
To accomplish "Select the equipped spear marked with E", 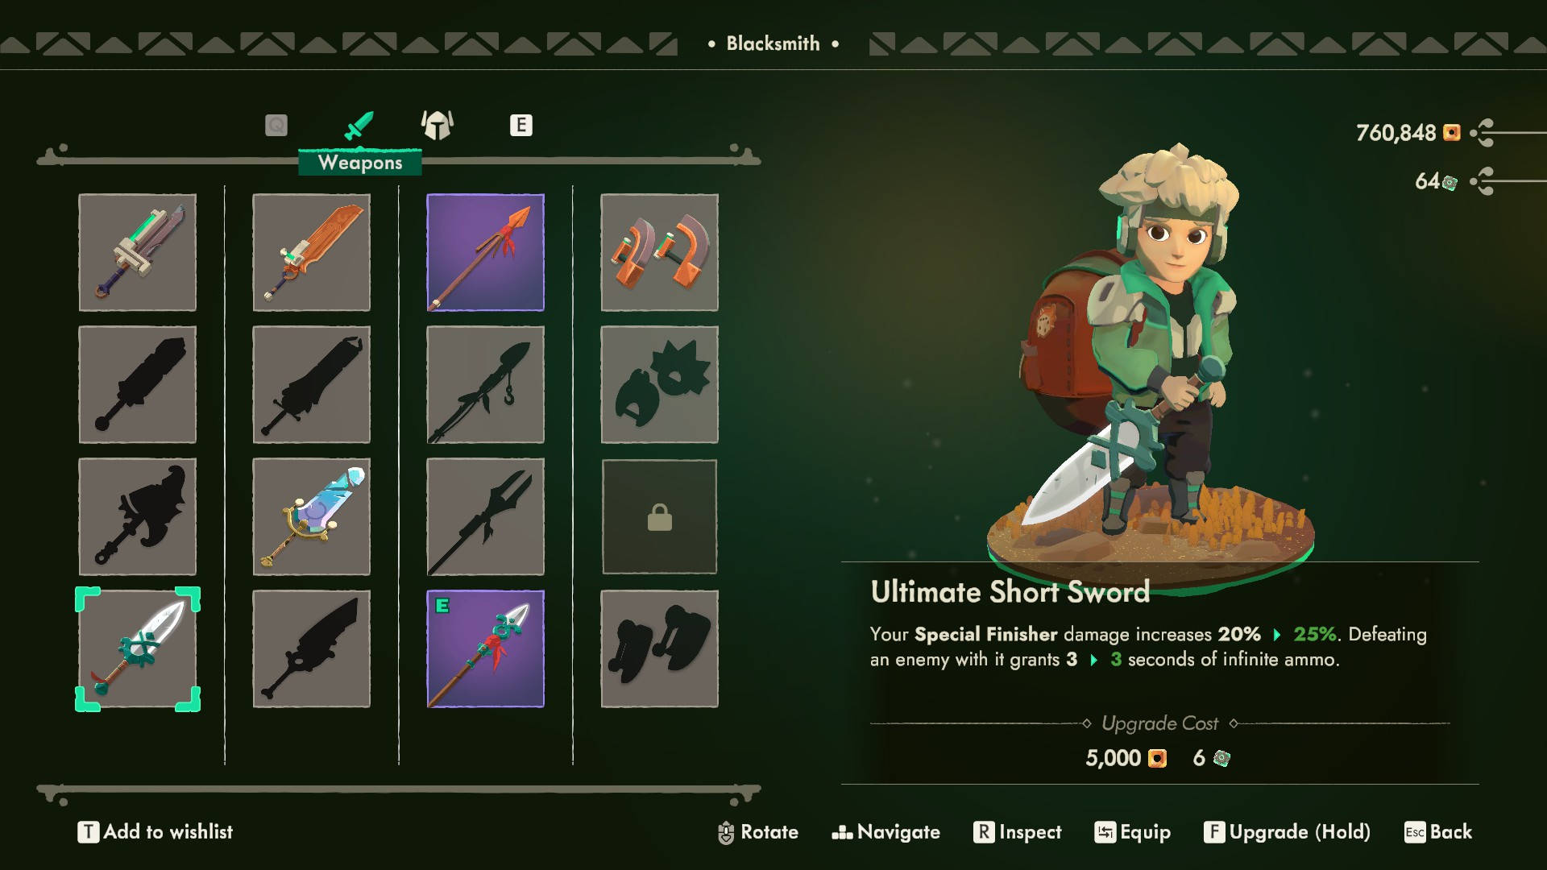I will (485, 648).
